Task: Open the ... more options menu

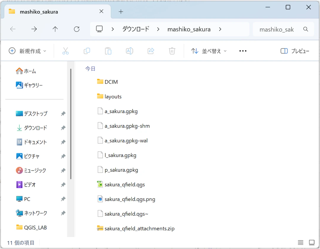Action: [x=243, y=51]
